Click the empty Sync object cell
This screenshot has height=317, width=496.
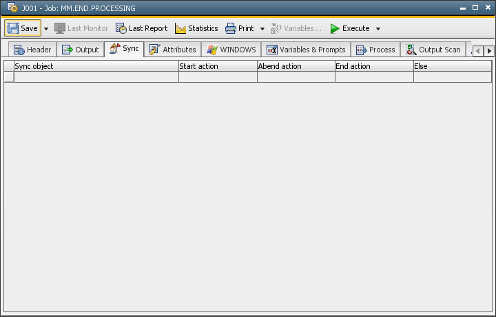[x=96, y=77]
